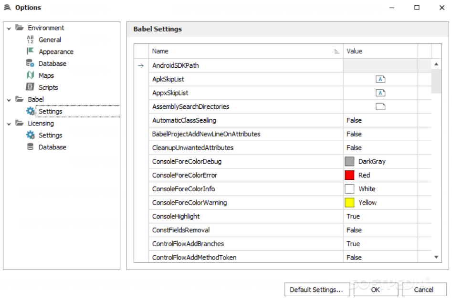Viewport: 452px width, 301px height.
Task: Toggle AutomaticClassSealing False value
Action: click(x=380, y=120)
